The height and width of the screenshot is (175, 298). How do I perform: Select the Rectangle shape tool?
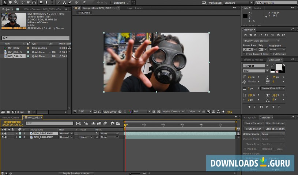pyautogui.click(x=41, y=2)
